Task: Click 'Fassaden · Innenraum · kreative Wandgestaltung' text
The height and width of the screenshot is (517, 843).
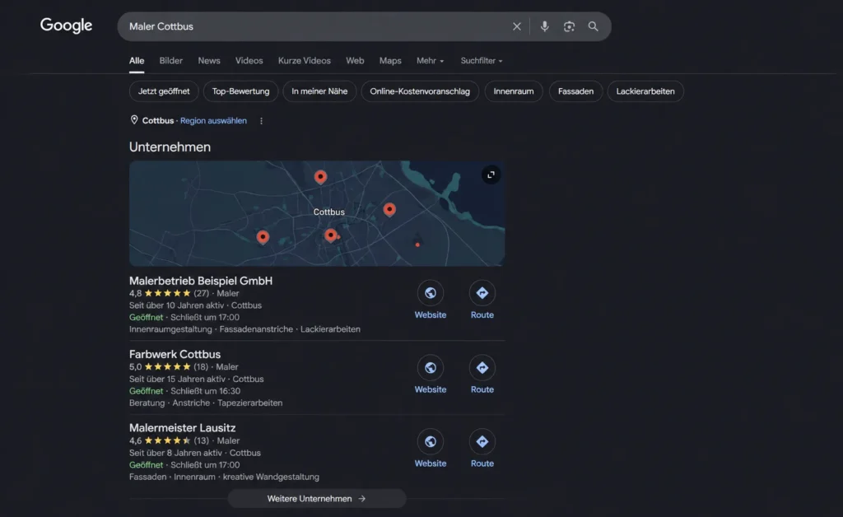Action: tap(224, 477)
